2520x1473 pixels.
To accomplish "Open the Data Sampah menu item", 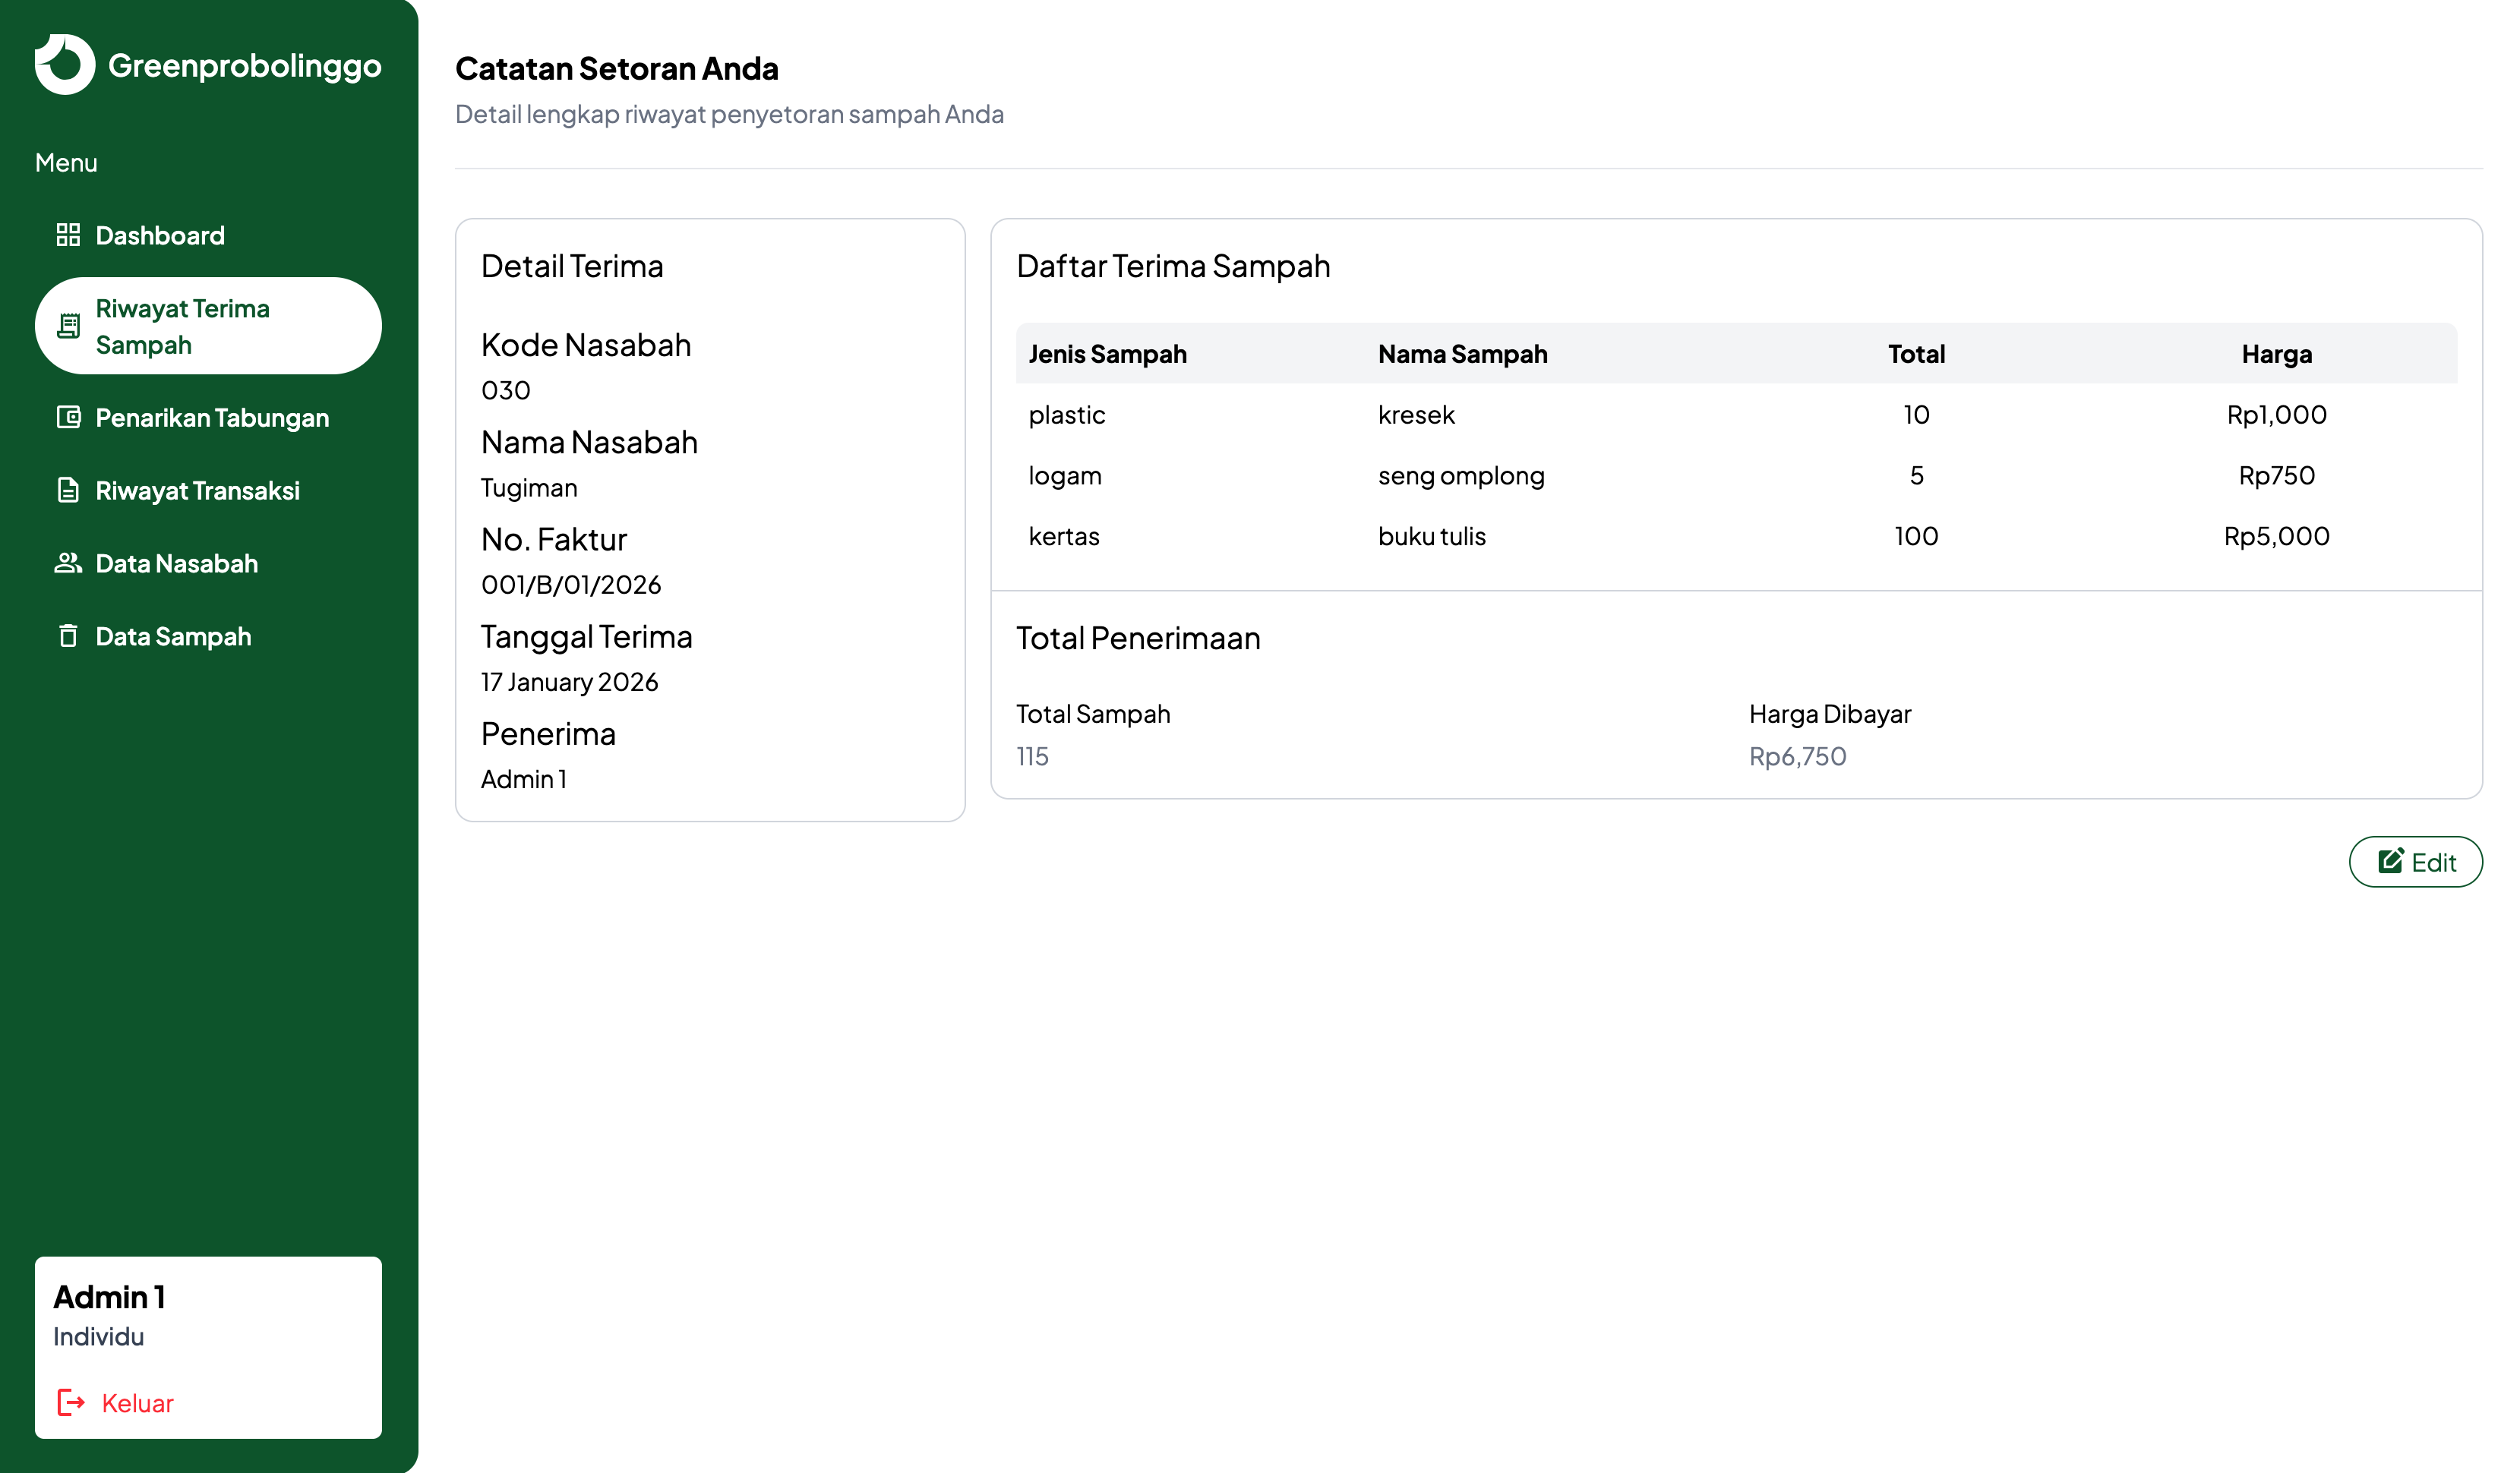I will (x=173, y=636).
